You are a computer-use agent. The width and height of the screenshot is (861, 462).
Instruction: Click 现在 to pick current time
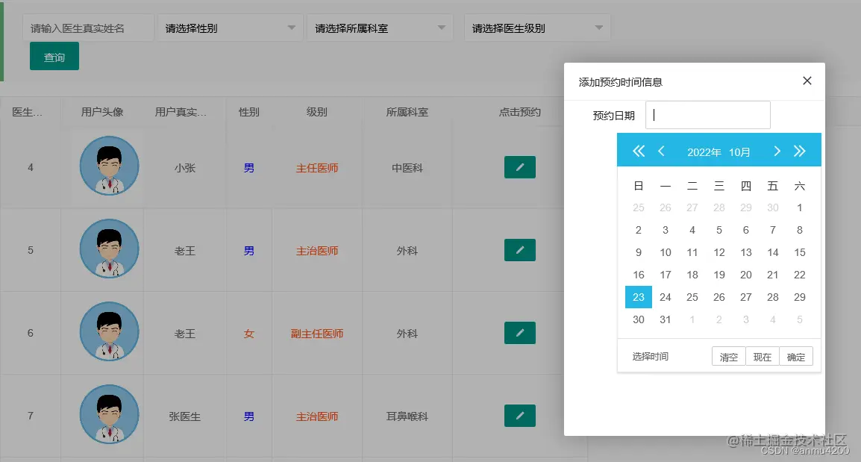tap(762, 356)
